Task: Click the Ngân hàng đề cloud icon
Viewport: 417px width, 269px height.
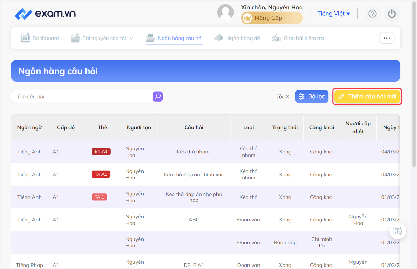Action: pos(219,38)
